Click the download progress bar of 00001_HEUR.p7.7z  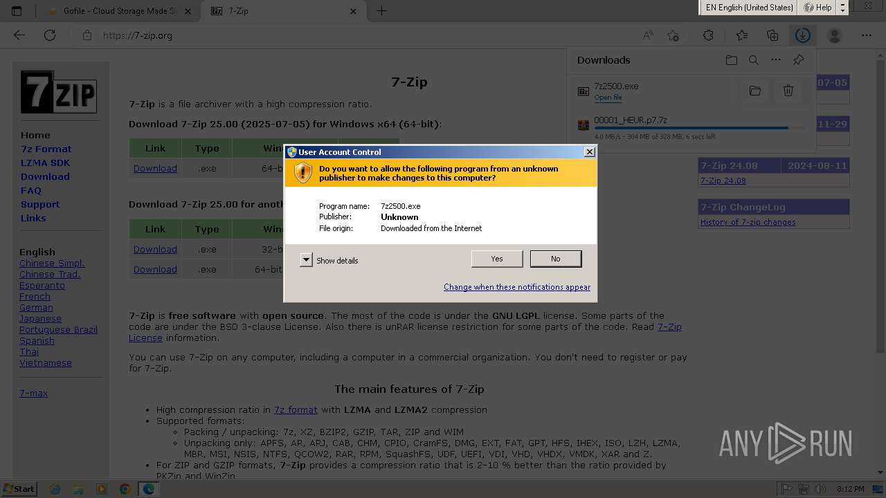click(x=700, y=128)
